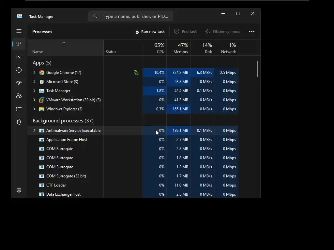Click the COM Surrogate (32 bit) icon
This screenshot has width=334, height=250.
(42, 176)
